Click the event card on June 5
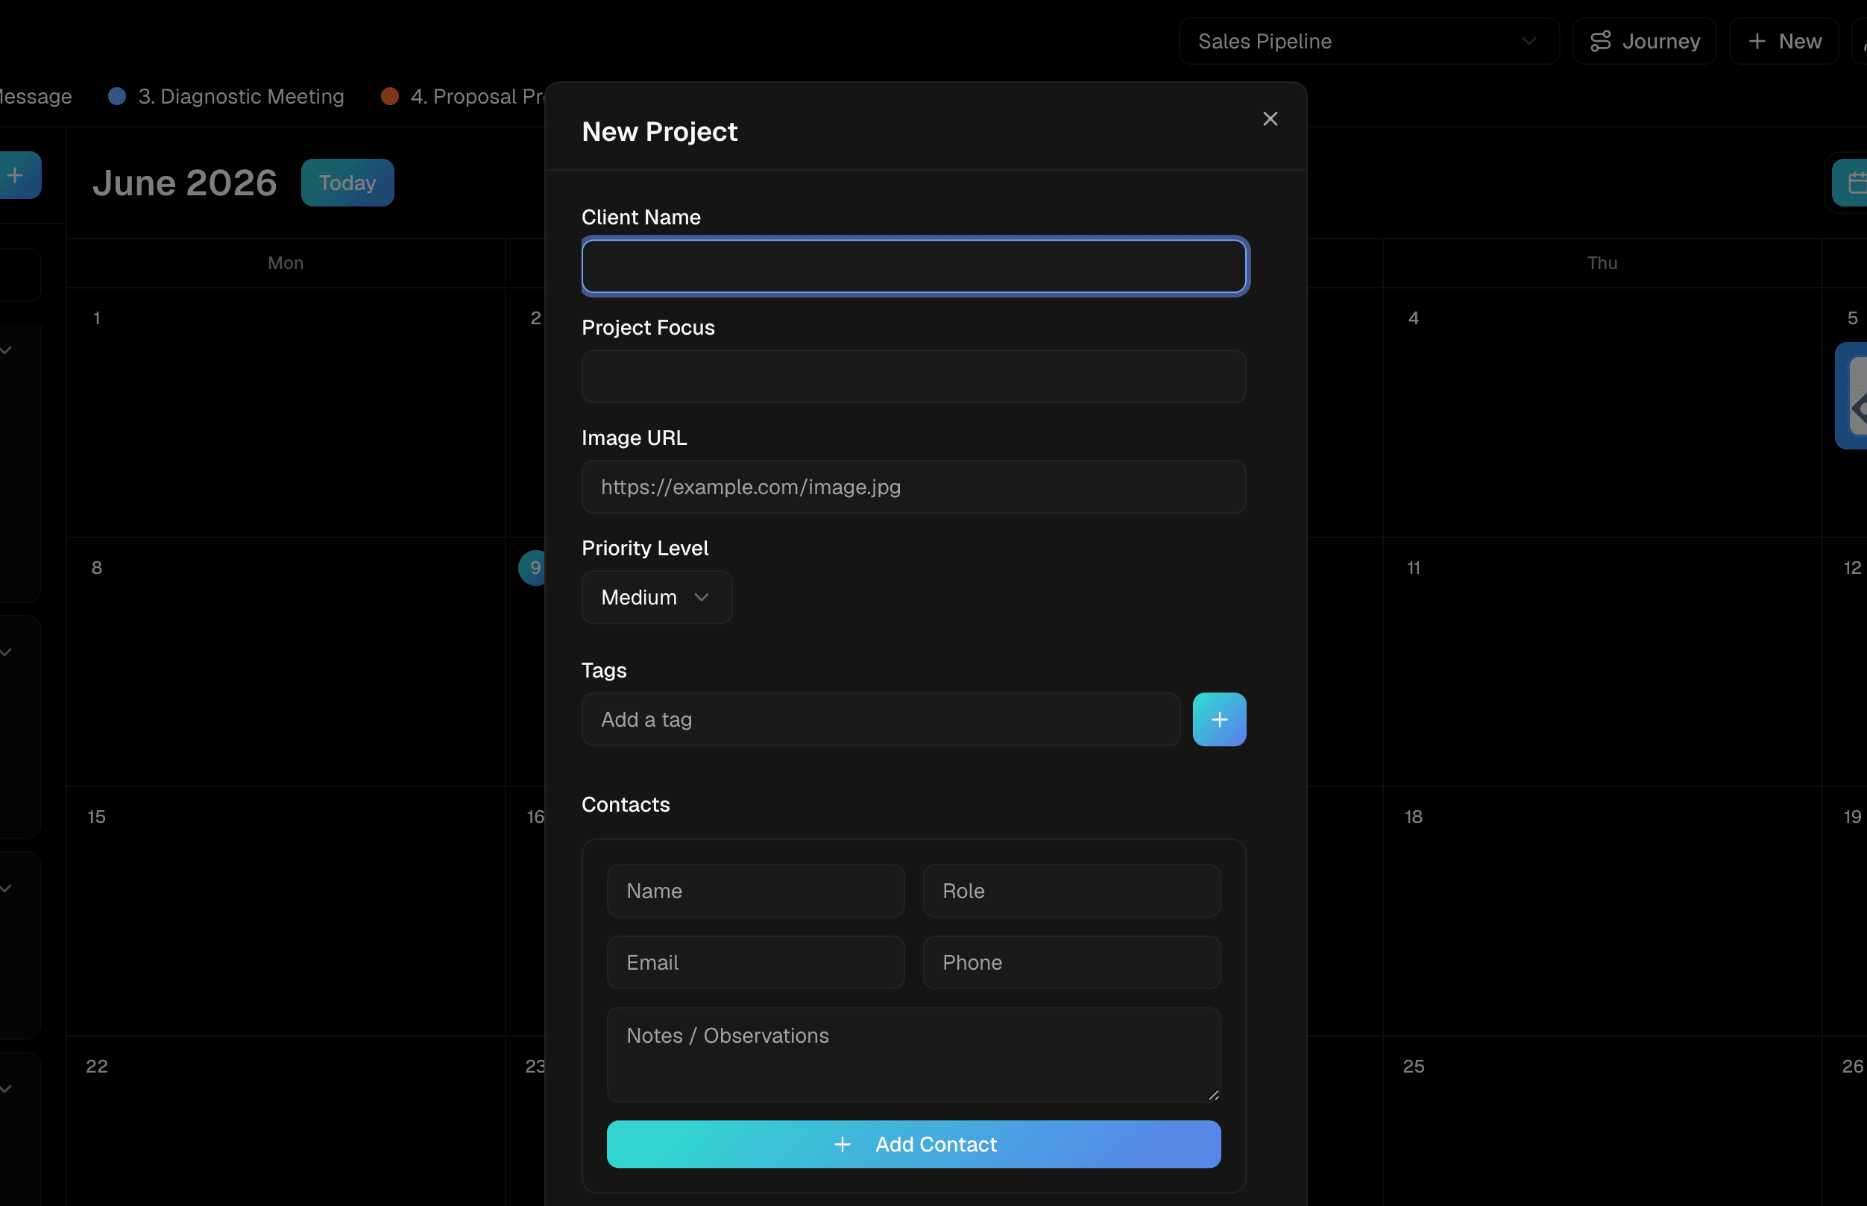The width and height of the screenshot is (1867, 1206). [x=1851, y=396]
